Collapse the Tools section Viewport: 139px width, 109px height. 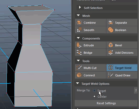click(x=78, y=61)
